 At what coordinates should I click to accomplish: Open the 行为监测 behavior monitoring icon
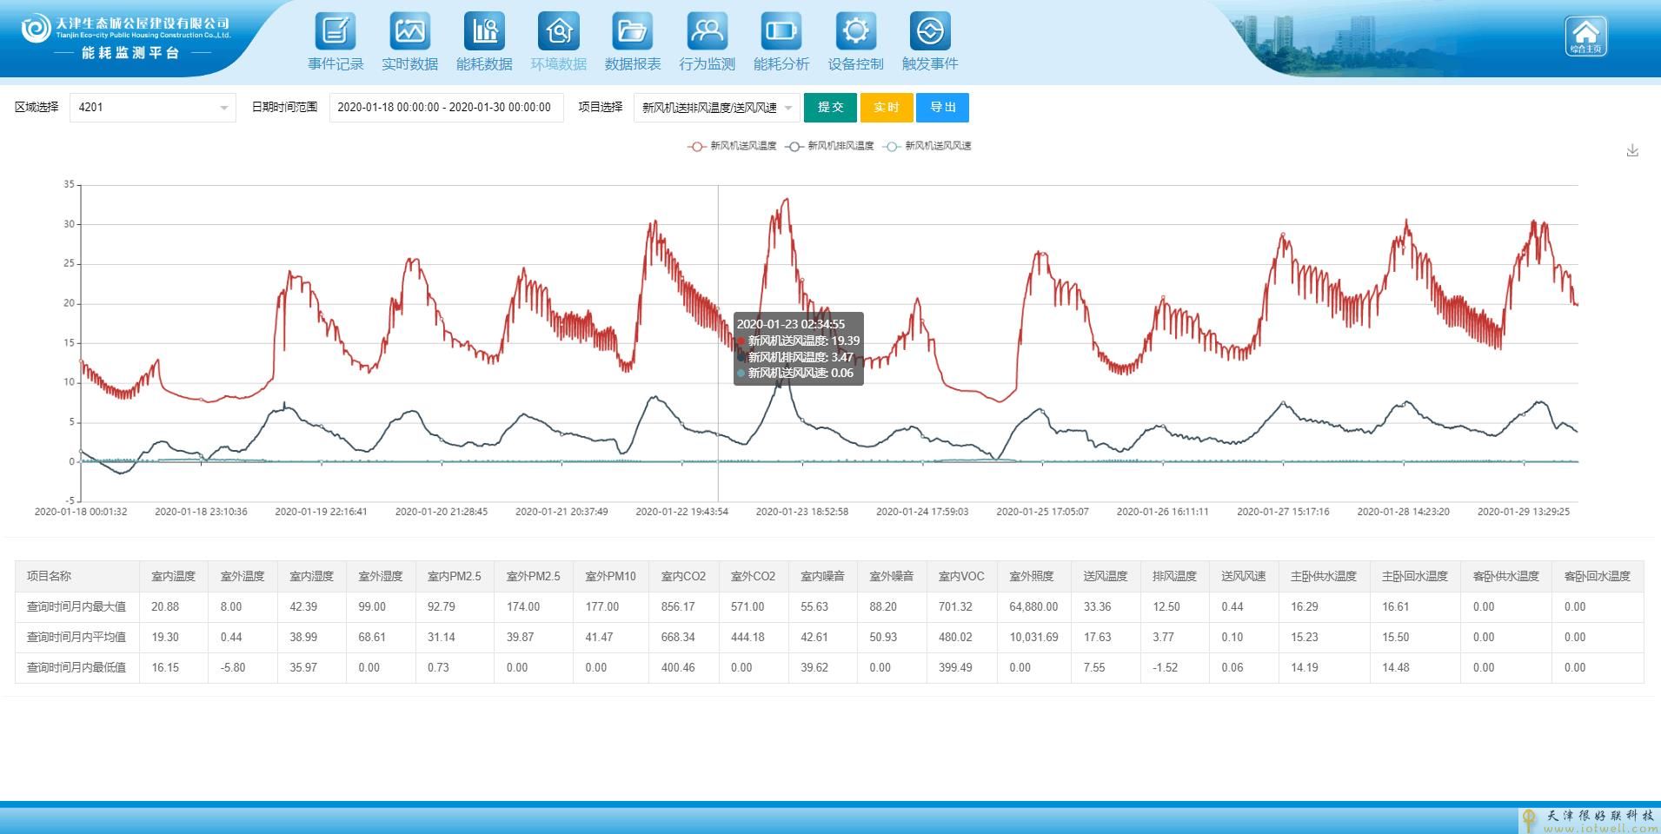pos(707,32)
